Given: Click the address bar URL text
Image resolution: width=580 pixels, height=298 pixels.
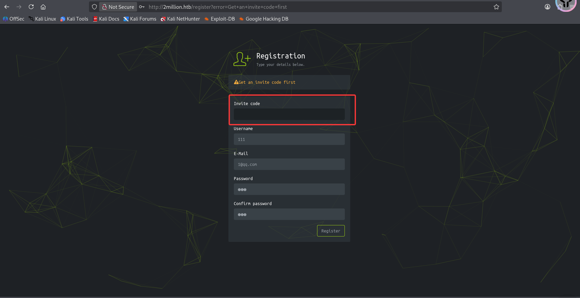Looking at the screenshot, I should tap(217, 7).
